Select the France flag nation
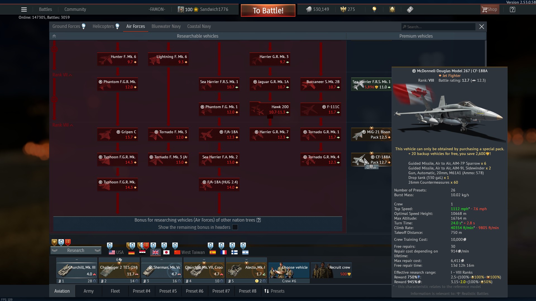536x301 pixels. (224, 252)
